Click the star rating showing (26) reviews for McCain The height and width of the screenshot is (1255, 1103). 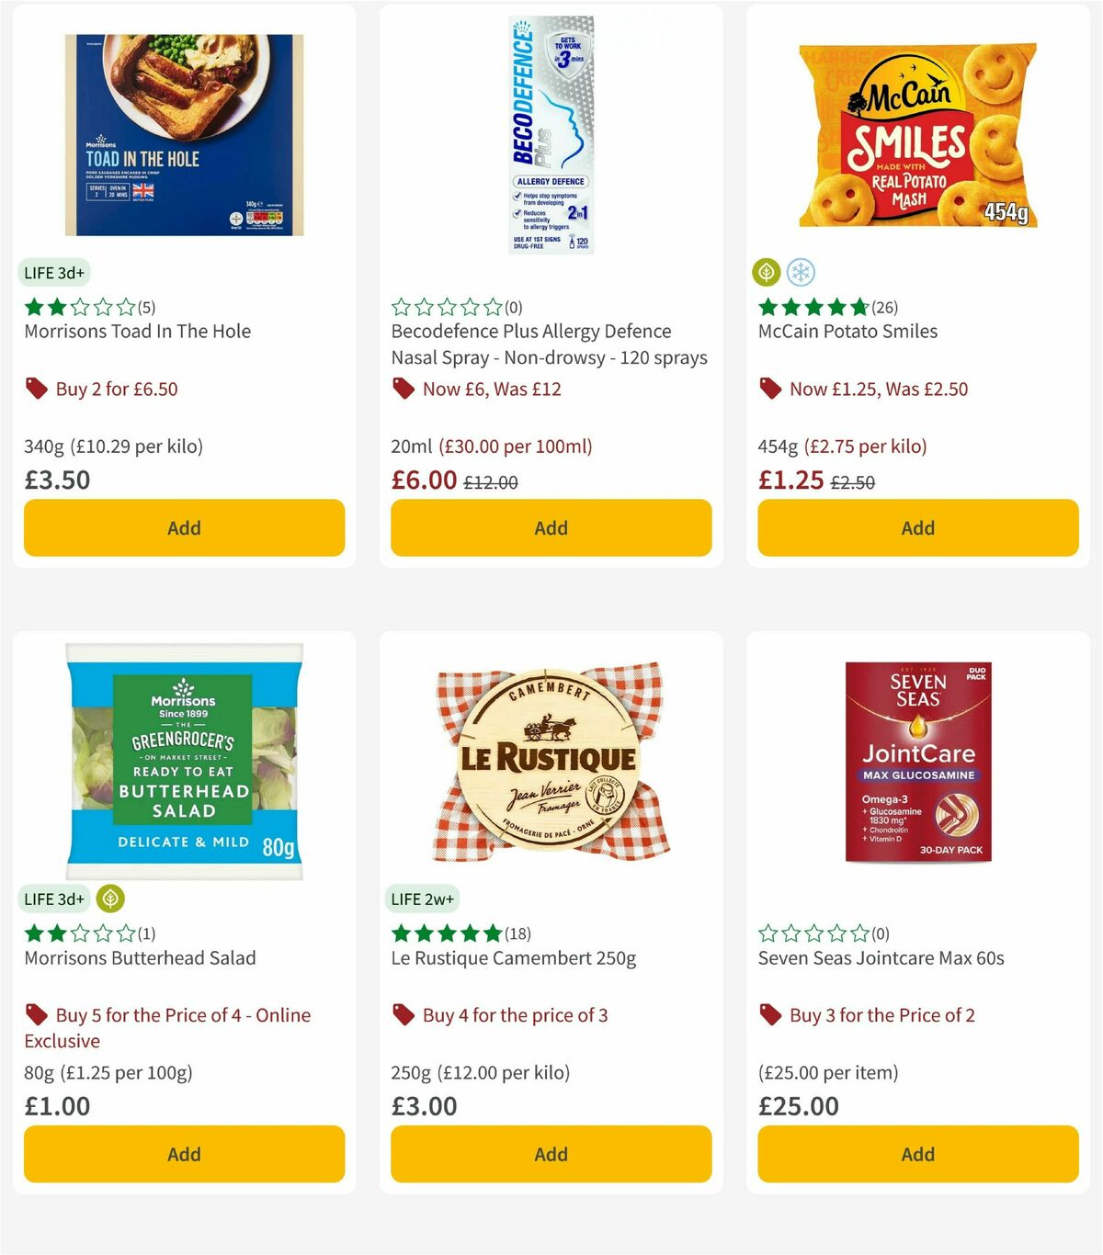tap(813, 306)
